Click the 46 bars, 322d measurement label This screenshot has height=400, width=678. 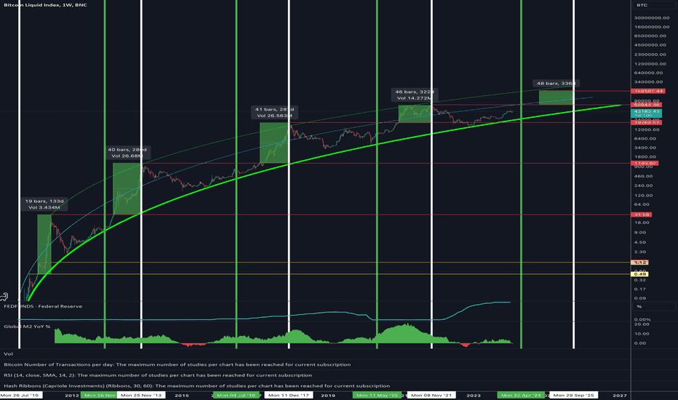414,95
